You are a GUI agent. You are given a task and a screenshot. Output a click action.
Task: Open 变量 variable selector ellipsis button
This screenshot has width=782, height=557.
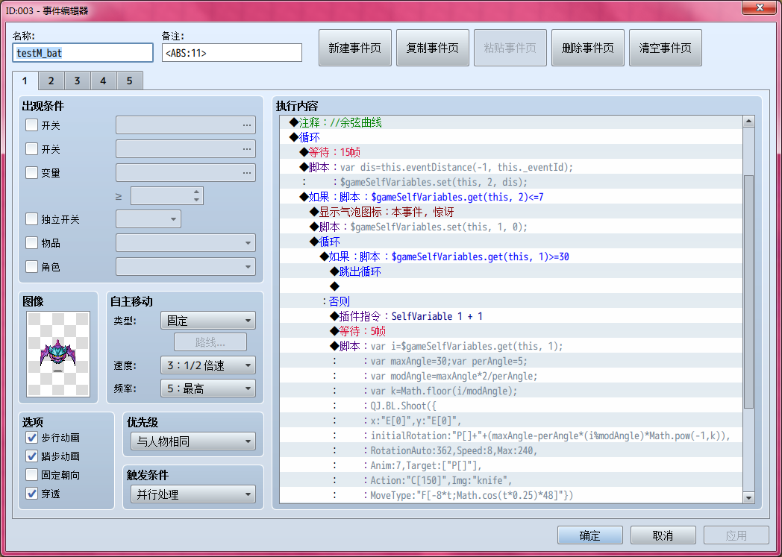[x=247, y=173]
